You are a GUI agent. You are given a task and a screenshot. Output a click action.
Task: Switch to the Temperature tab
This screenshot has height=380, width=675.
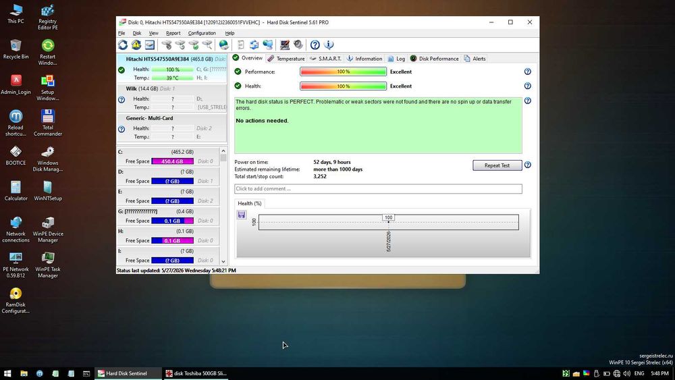click(286, 59)
